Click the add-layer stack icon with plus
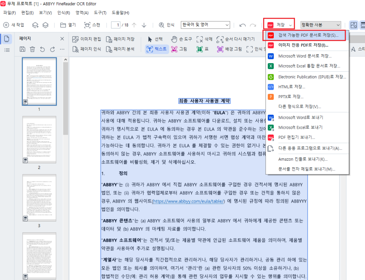 [x=35, y=25]
